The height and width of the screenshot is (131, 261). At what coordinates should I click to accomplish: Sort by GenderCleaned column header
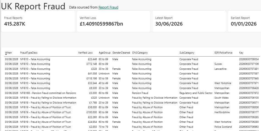click(121, 53)
